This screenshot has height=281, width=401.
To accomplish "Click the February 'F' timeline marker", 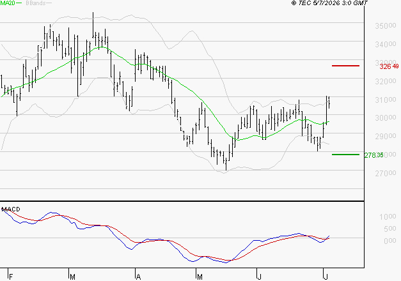I will [x=11, y=277].
